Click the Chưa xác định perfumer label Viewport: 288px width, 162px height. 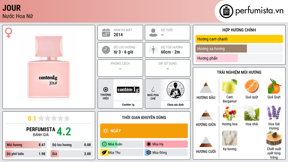point(175,105)
